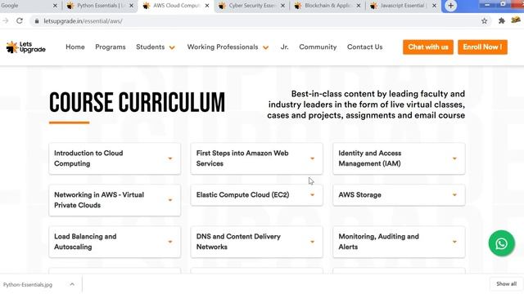Click the site lock icon in address bar
This screenshot has width=524, height=294.
tap(37, 21)
